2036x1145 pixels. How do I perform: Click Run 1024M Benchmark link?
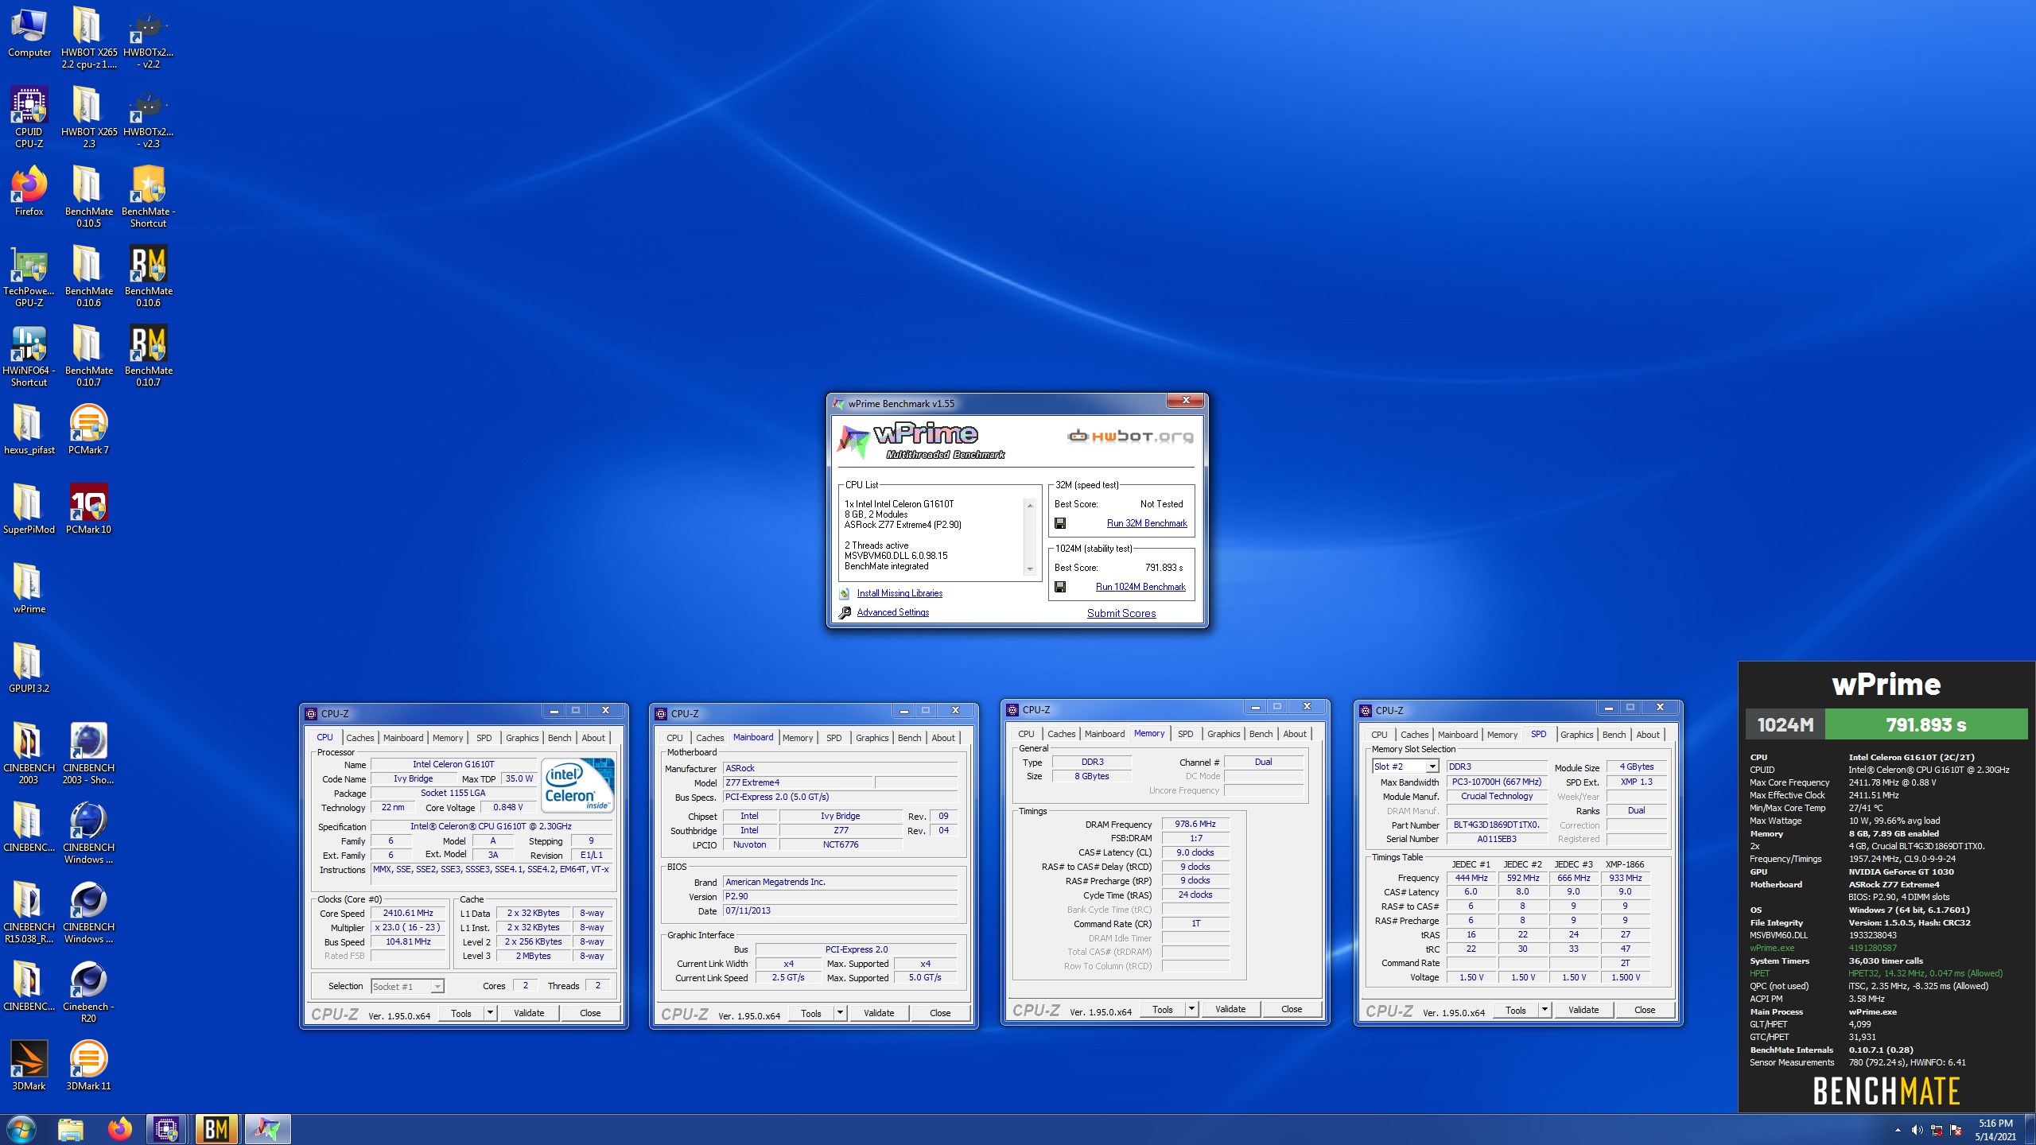[1140, 587]
